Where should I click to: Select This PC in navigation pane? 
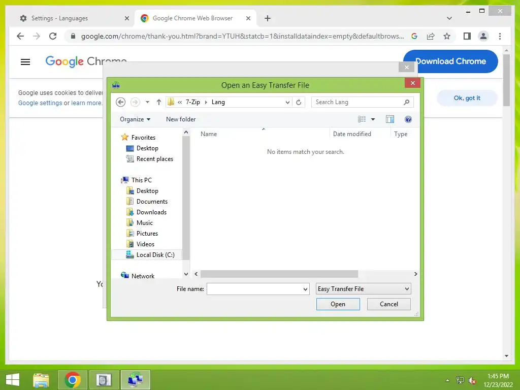(141, 180)
